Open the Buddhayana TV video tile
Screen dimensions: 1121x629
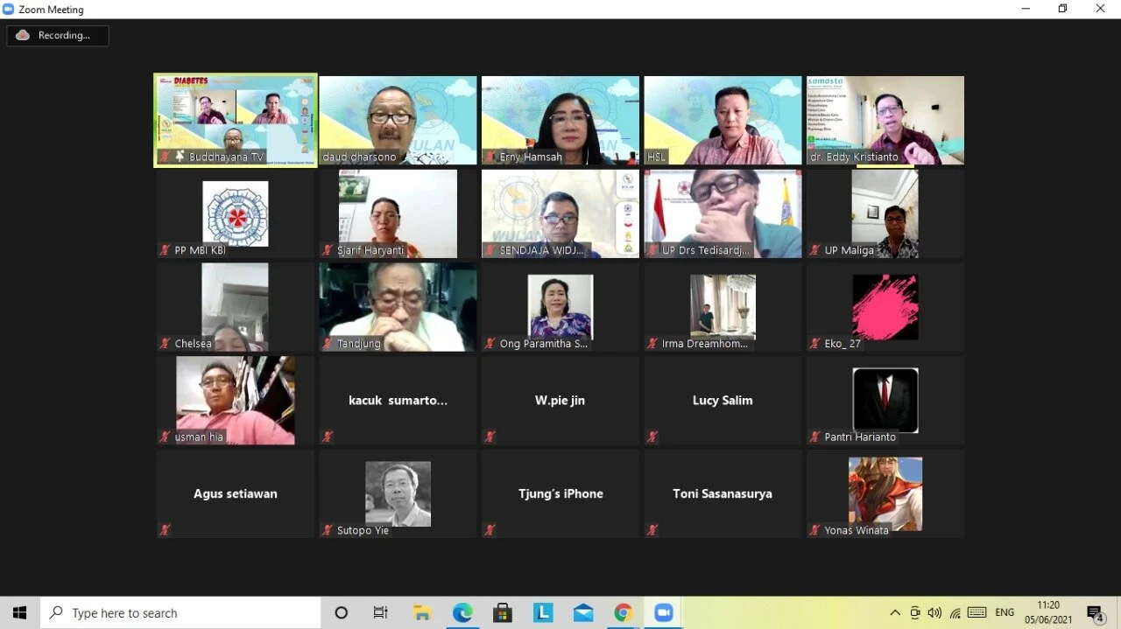click(236, 120)
